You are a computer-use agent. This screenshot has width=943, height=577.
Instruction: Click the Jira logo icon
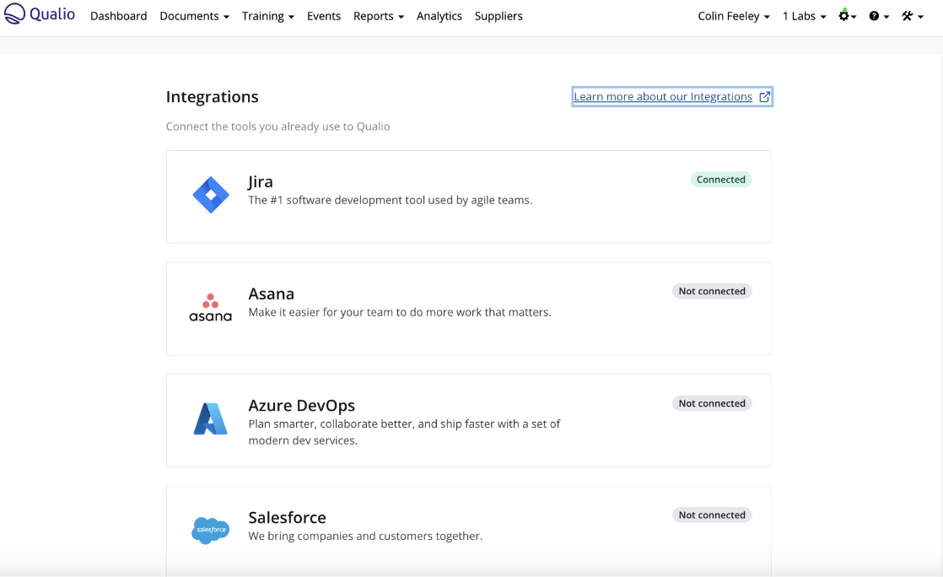pos(210,196)
